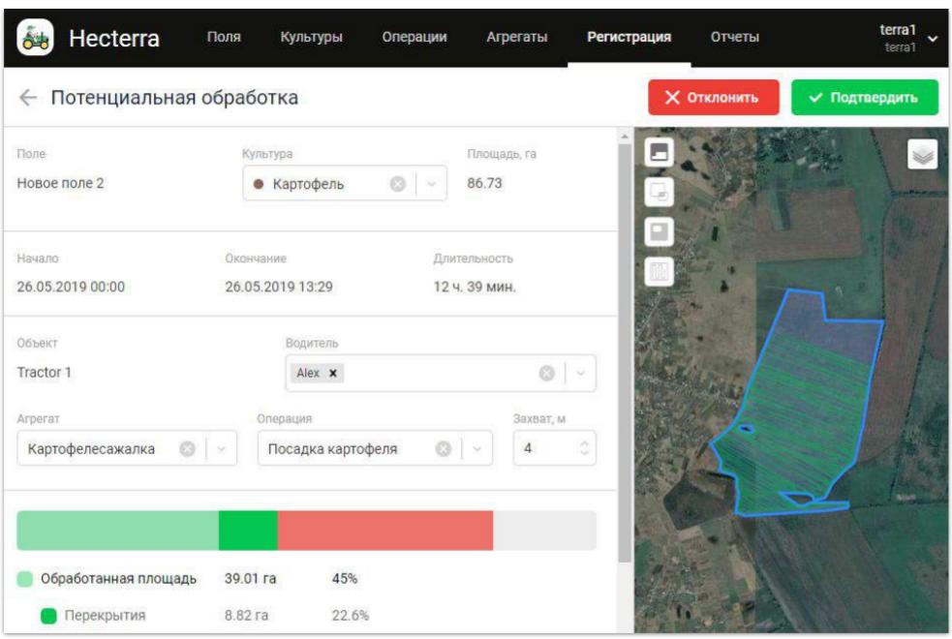This screenshot has height=639, width=952.
Task: Clear the Посадка картофеля operation
Action: tap(444, 448)
